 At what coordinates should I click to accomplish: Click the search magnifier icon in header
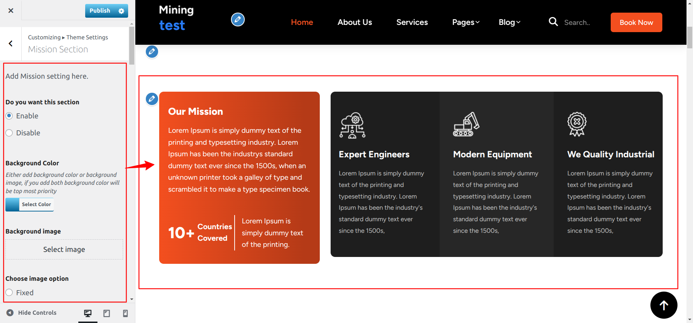[553, 22]
